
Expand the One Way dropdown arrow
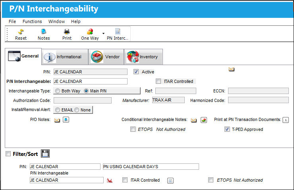pos(104,33)
